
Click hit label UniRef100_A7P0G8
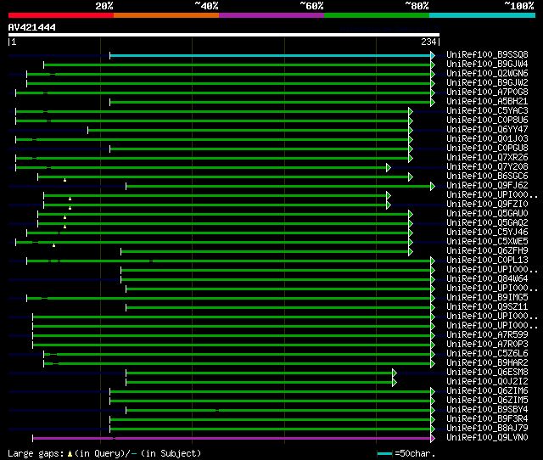coord(487,92)
